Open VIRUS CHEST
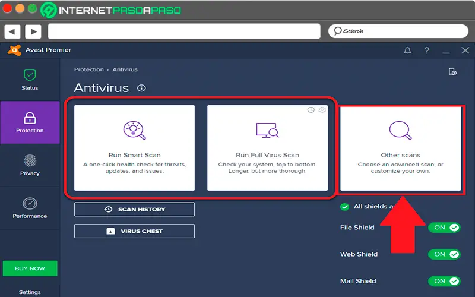 pyautogui.click(x=135, y=231)
